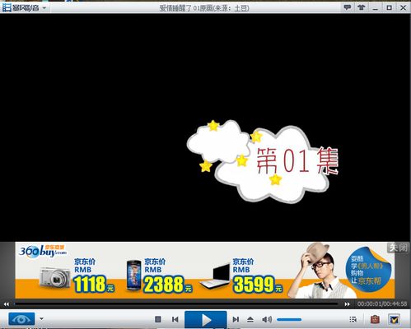Open the 暴风影音 main menu dropdown
Image resolution: width=411 pixels, height=329 pixels.
24,7
